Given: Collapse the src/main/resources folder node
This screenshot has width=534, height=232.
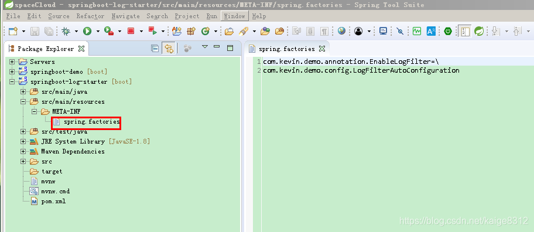Looking at the screenshot, I should click(23, 101).
